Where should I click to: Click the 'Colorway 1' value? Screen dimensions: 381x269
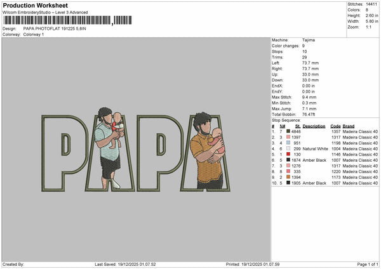pos(34,34)
